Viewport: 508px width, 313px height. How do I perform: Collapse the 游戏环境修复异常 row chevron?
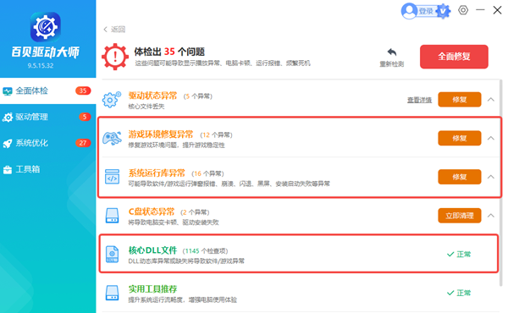pos(491,138)
